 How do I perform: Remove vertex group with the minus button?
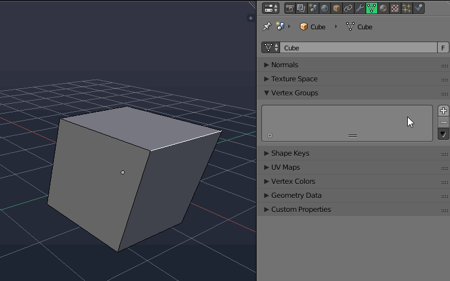tap(444, 122)
